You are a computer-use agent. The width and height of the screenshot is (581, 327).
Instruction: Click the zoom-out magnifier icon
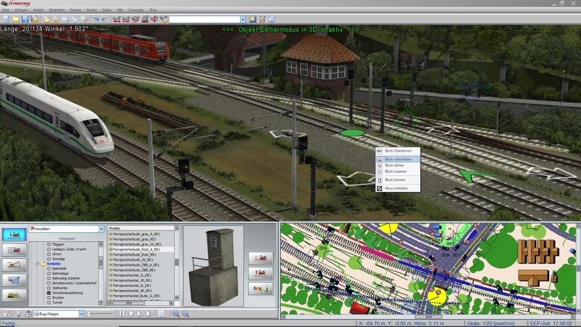coord(185,314)
